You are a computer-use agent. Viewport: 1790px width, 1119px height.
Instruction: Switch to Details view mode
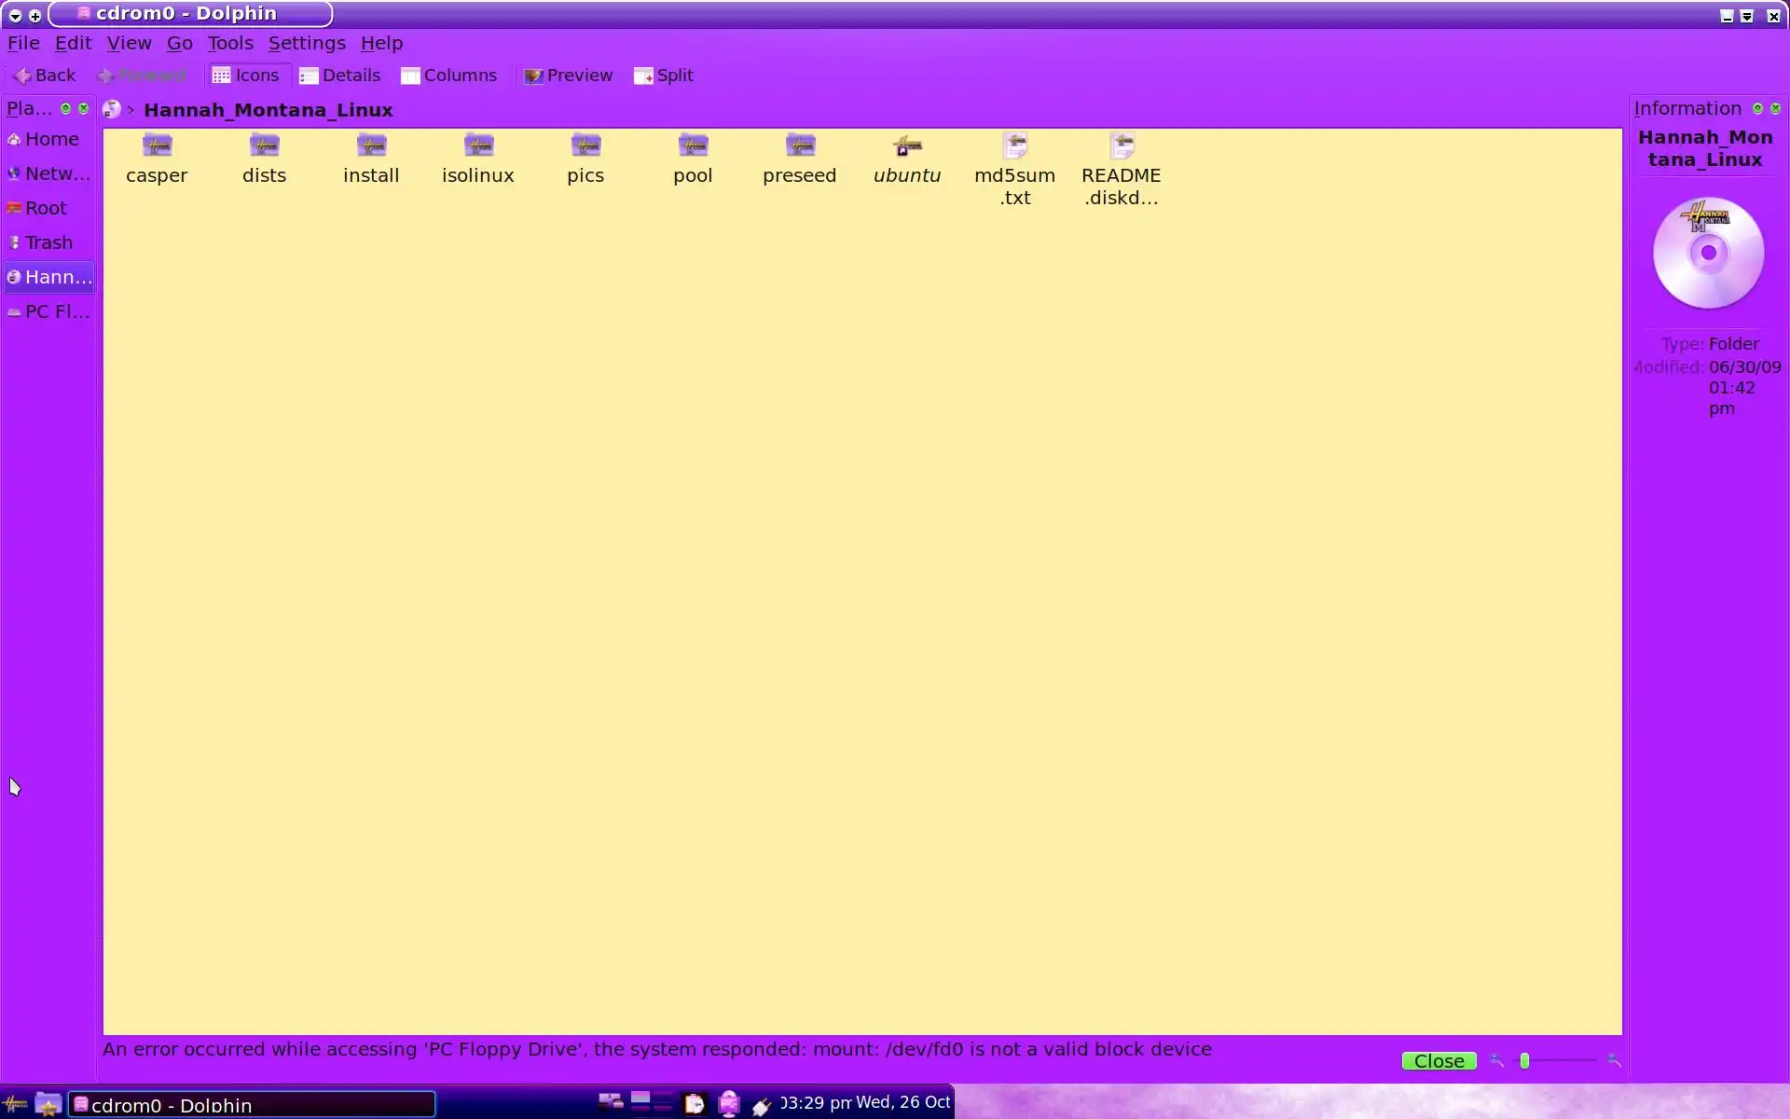click(x=339, y=76)
